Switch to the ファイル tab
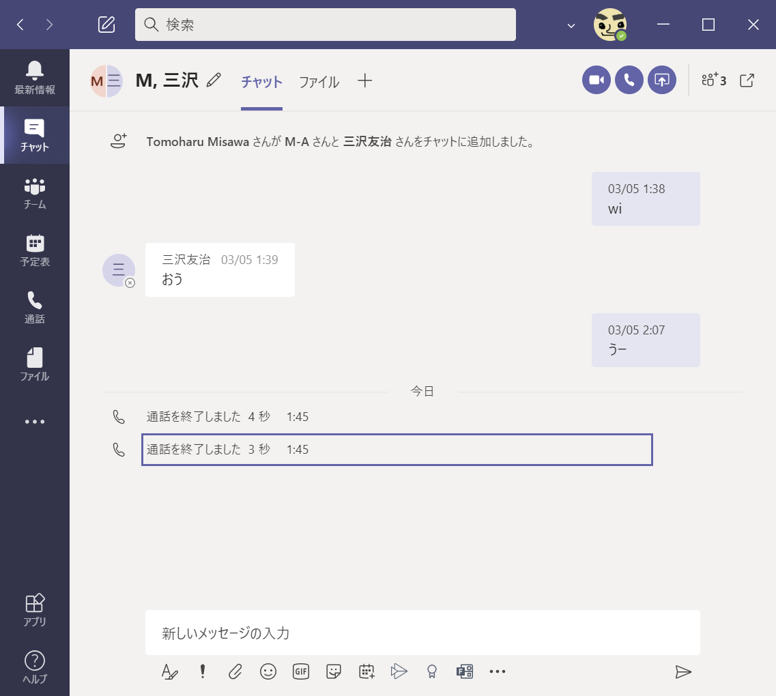Image resolution: width=776 pixels, height=696 pixels. click(x=319, y=82)
